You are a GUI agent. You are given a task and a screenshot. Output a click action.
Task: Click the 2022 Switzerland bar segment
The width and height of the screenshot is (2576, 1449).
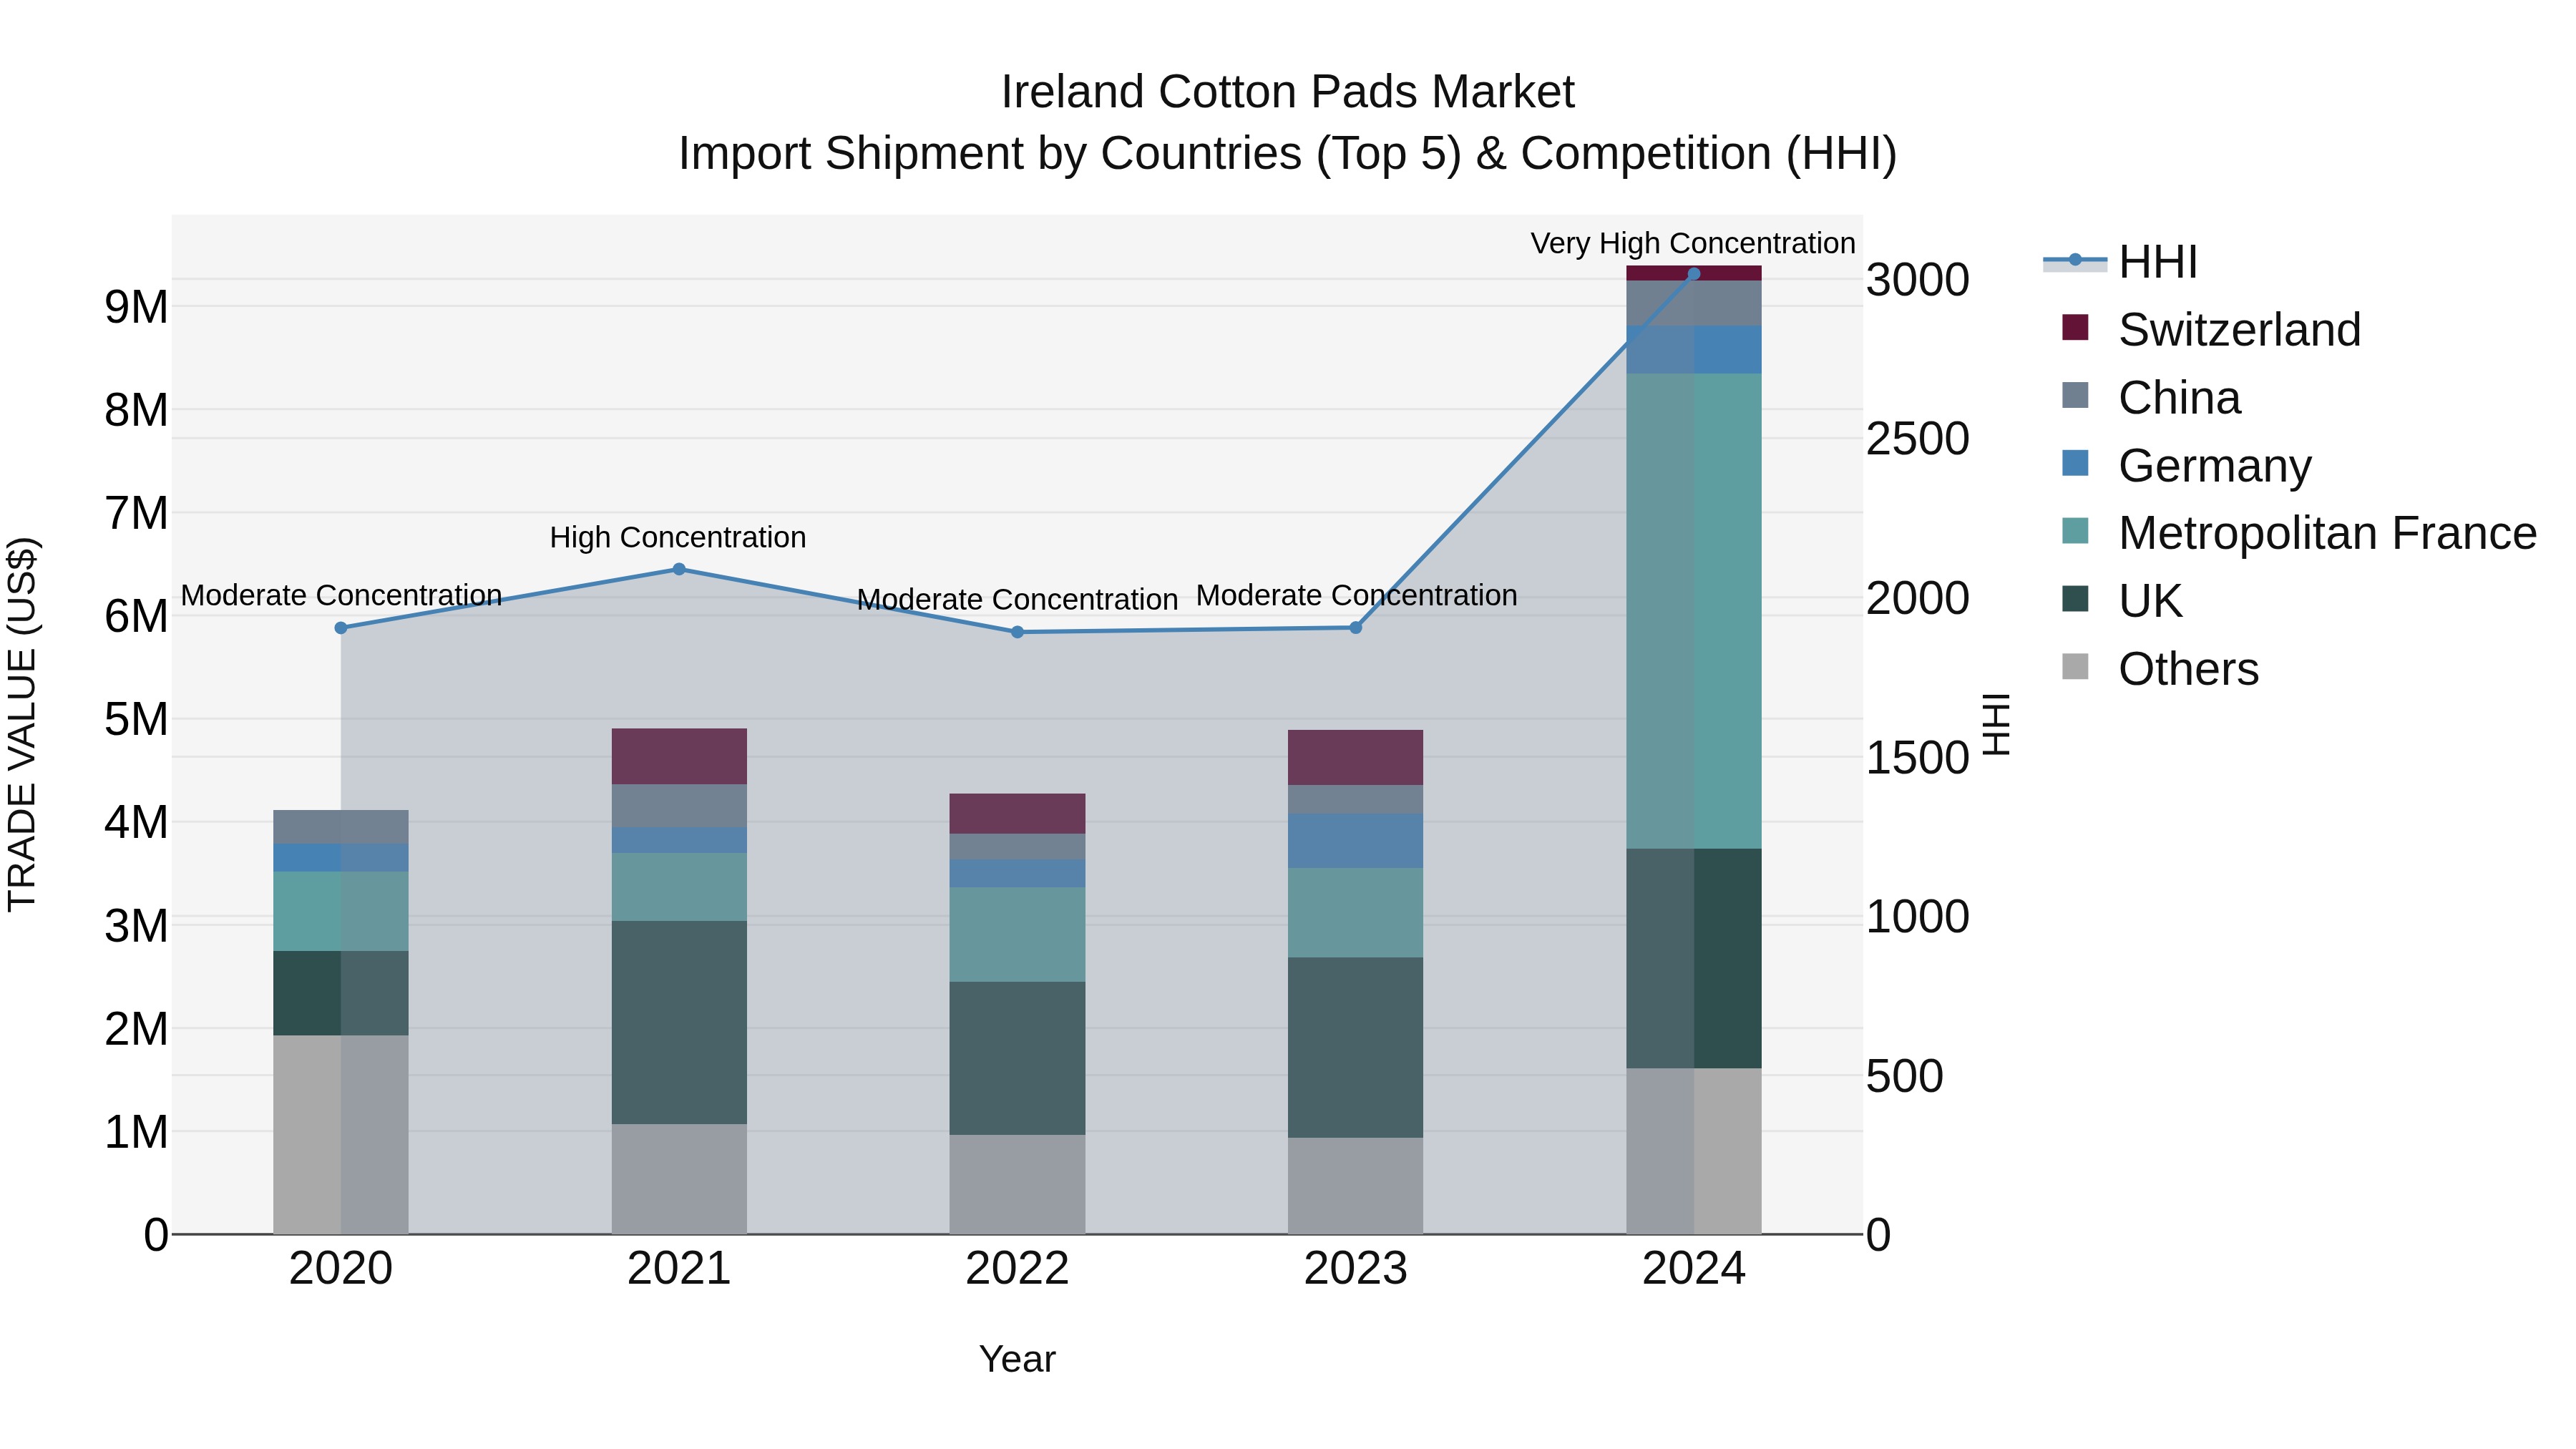(1017, 814)
